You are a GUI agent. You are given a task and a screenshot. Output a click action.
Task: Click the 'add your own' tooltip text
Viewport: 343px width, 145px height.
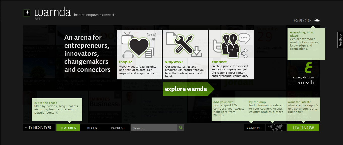pos(229,109)
